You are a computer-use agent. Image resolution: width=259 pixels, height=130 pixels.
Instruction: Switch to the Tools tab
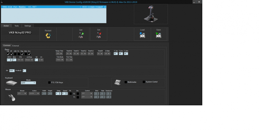coord(17,26)
